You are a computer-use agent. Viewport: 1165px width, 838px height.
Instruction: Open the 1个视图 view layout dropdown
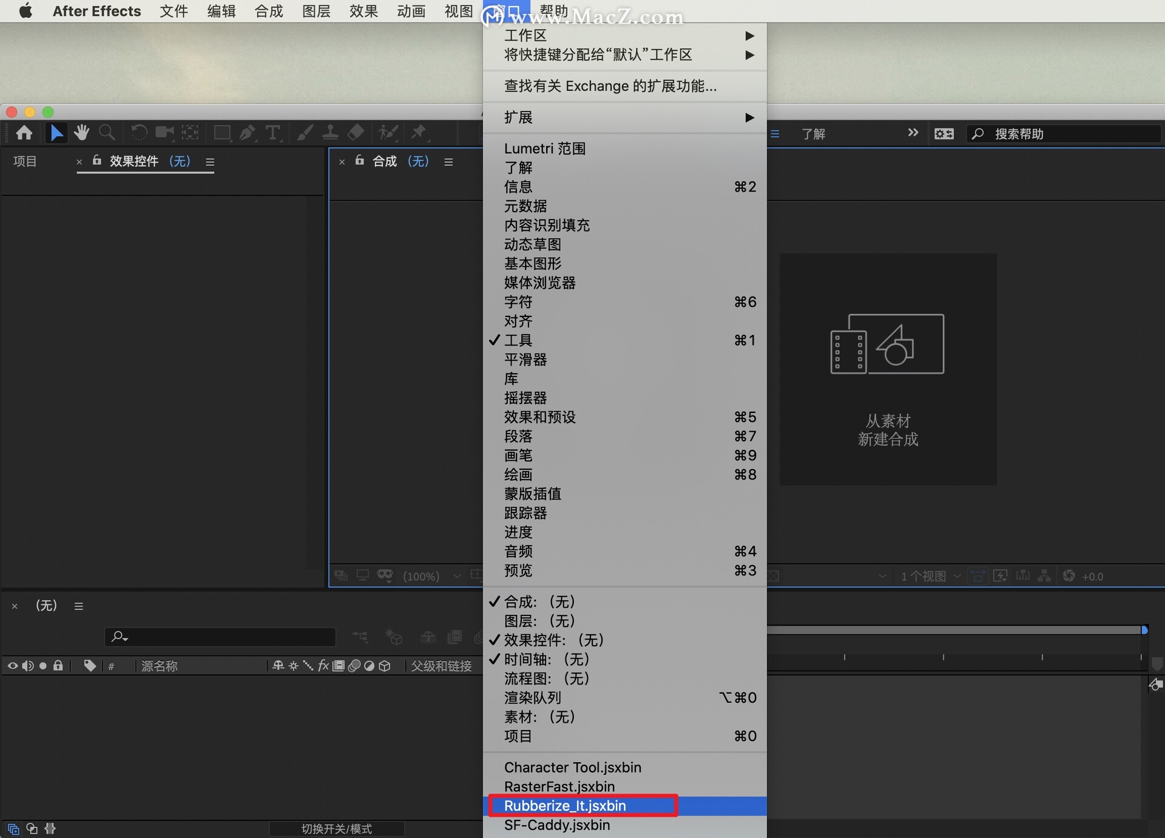[930, 576]
